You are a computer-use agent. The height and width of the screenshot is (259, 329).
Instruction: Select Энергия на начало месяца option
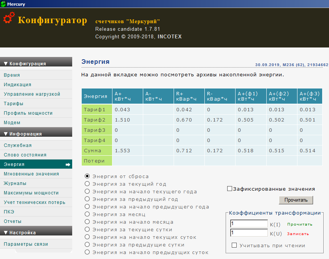[87, 222]
